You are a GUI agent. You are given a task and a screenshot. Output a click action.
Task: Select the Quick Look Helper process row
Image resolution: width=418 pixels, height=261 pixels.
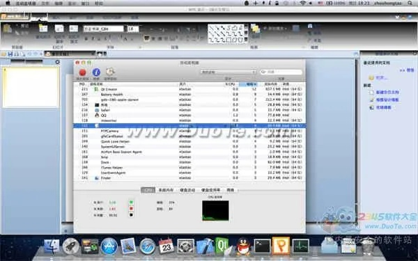point(189,141)
